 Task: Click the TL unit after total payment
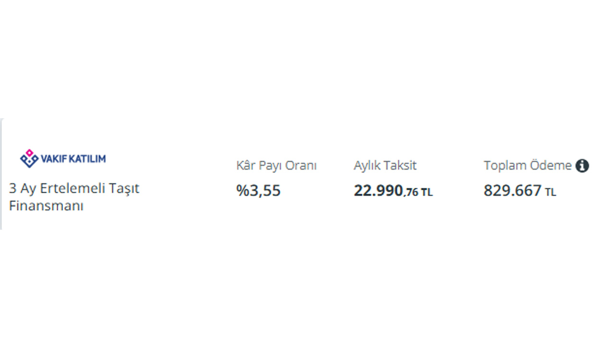tap(551, 192)
